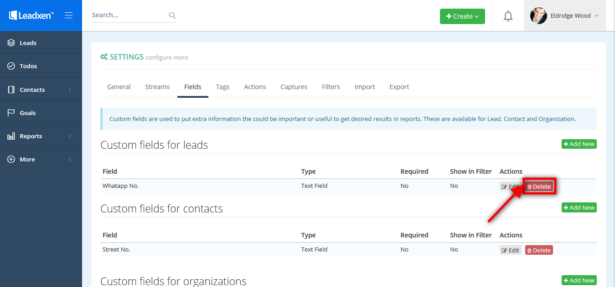Click Eldridge Wood's profile avatar
Screen dimensions: 615x287
pos(538,15)
